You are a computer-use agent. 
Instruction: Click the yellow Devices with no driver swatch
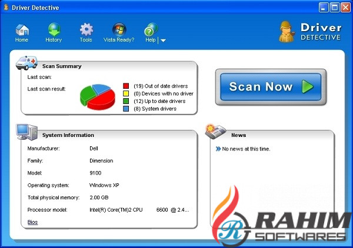[x=126, y=93]
